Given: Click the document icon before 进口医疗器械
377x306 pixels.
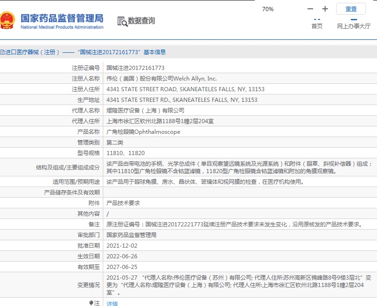Looking at the screenshot, I should (2, 52).
